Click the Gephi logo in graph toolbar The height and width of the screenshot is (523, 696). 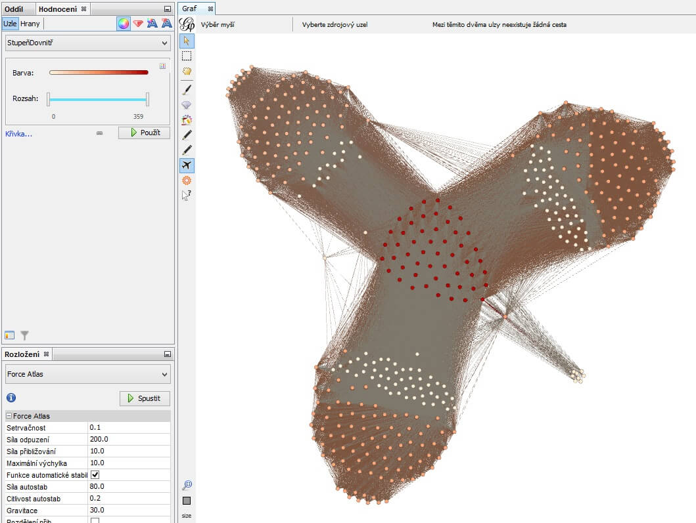187,24
